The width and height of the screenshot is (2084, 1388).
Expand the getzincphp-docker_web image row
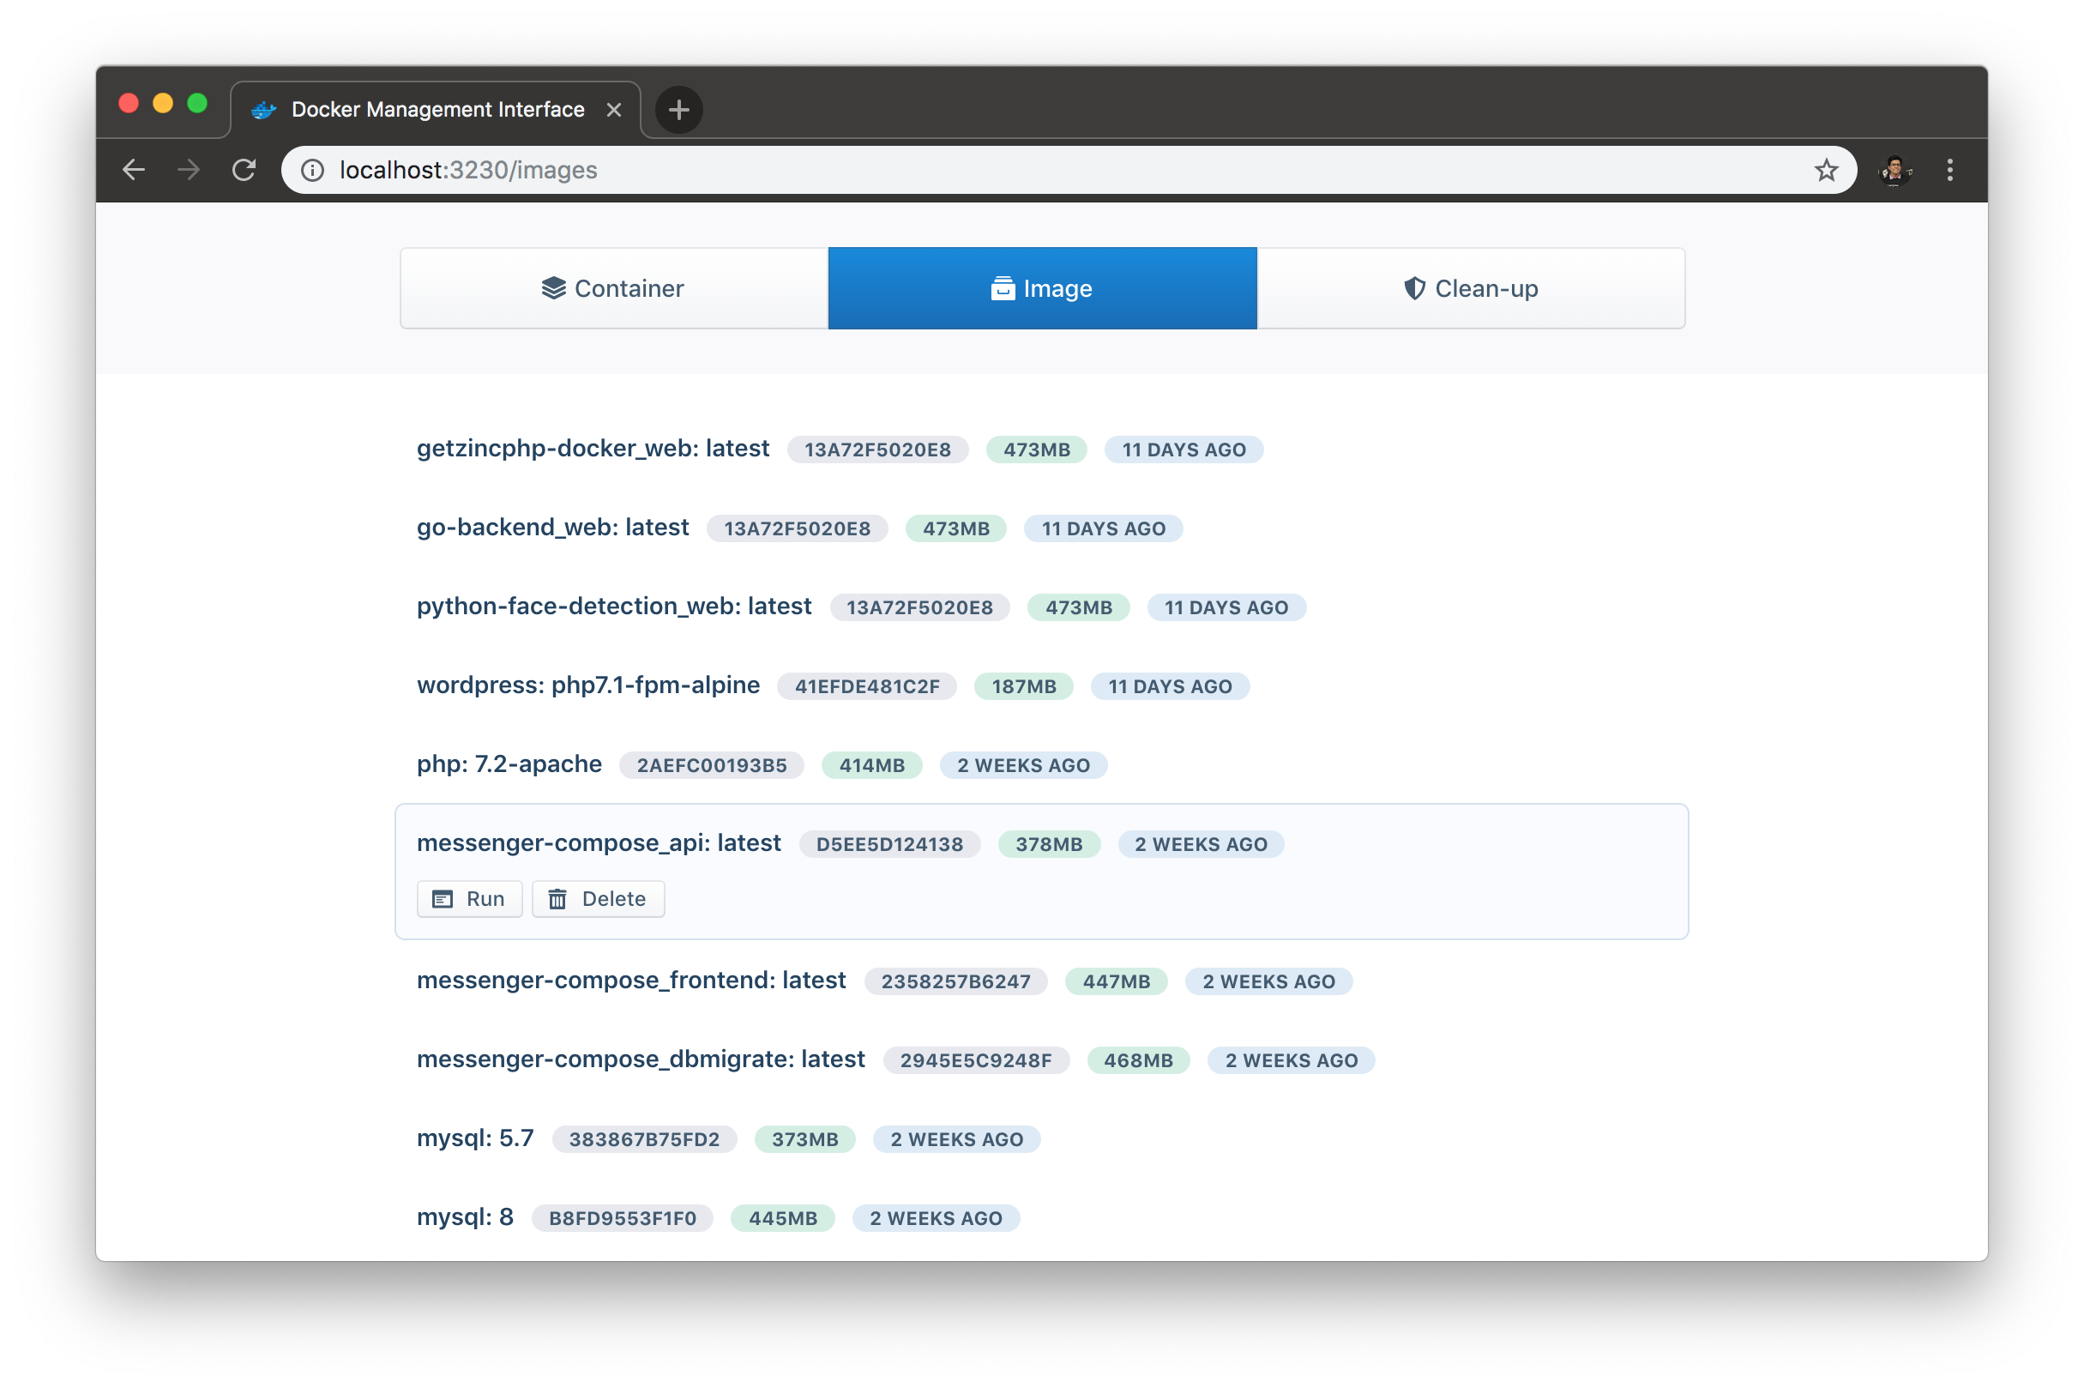[x=593, y=449]
